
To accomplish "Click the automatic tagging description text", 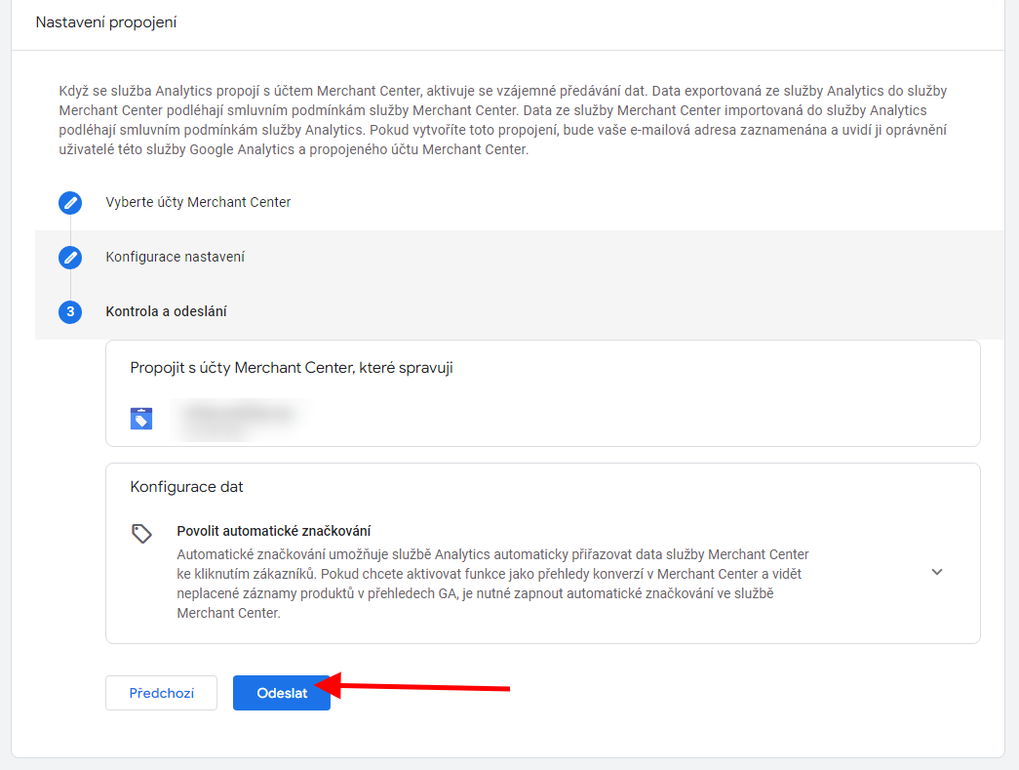I will 492,584.
